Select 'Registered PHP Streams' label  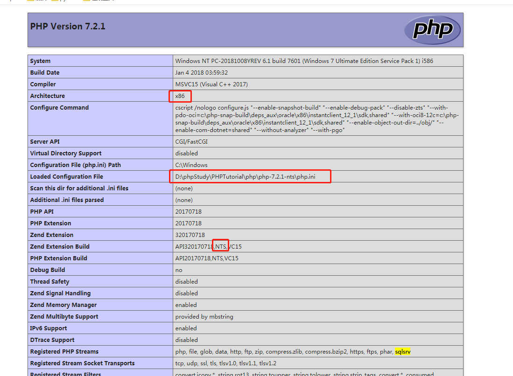tap(64, 351)
